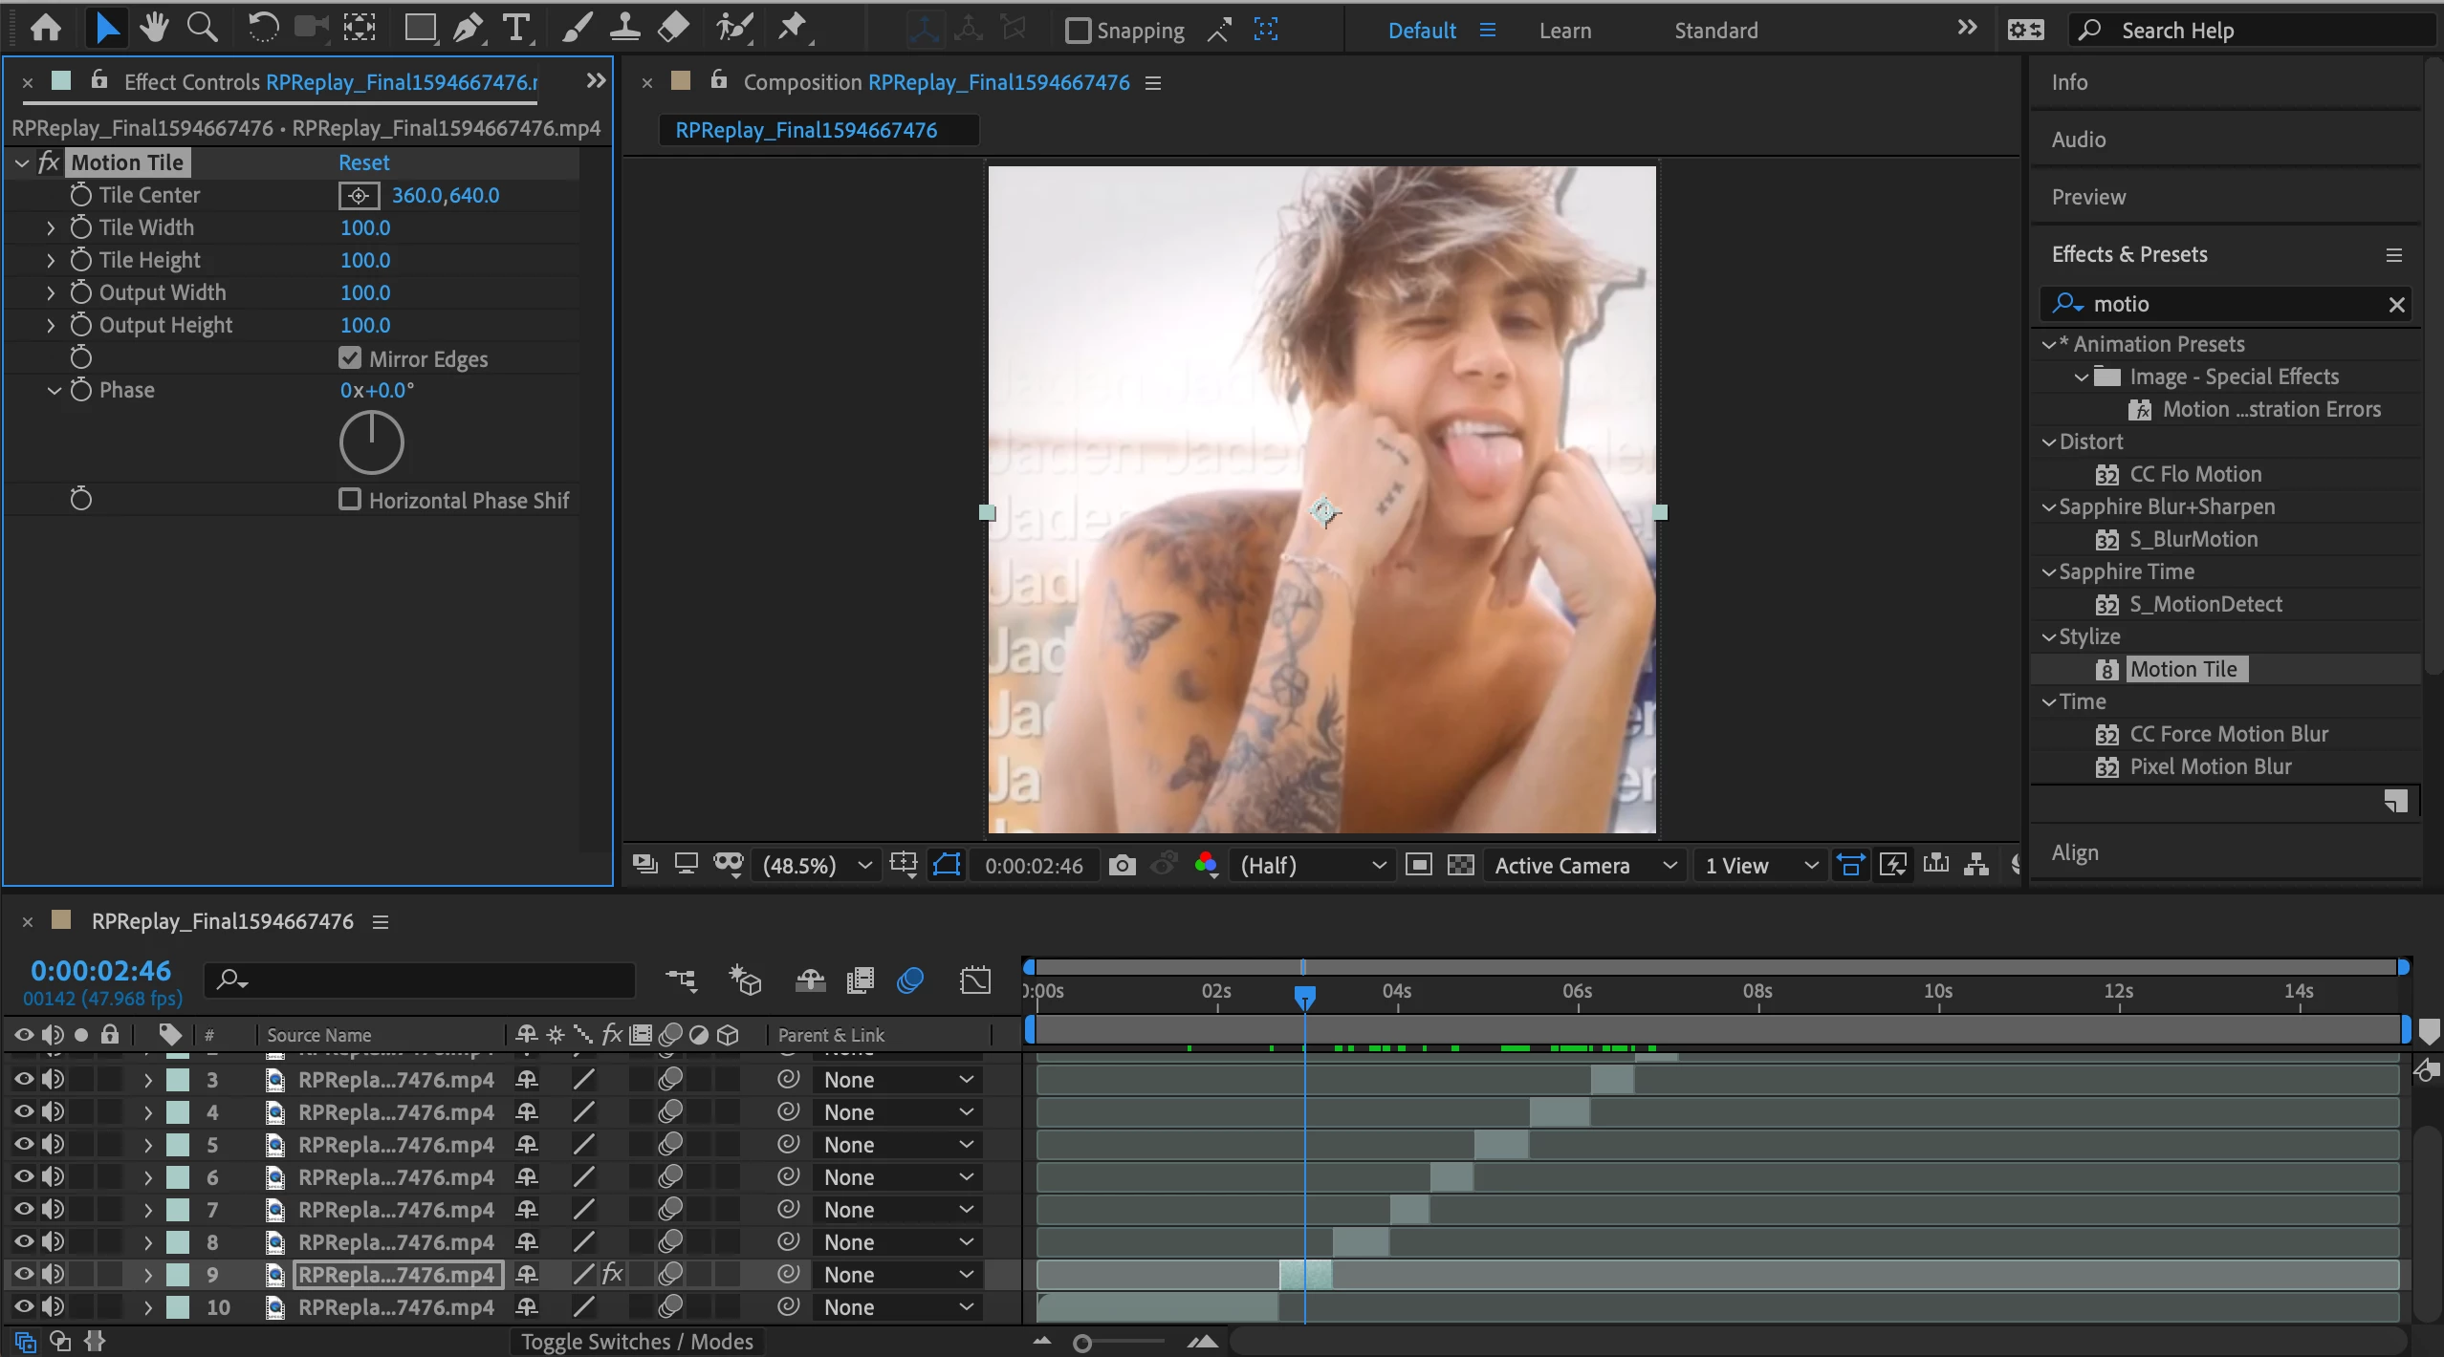
Task: Hide layer 9 with eye icon
Action: point(24,1274)
